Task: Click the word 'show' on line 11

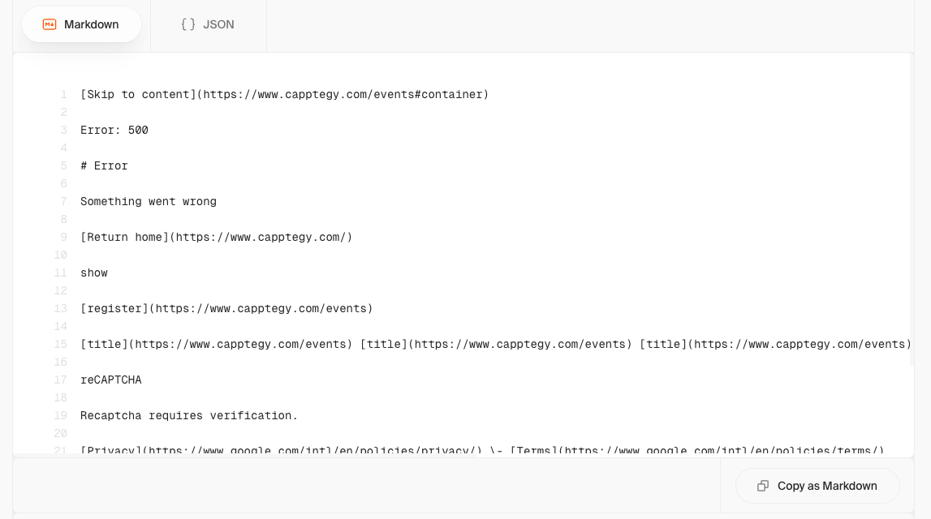Action: click(94, 273)
